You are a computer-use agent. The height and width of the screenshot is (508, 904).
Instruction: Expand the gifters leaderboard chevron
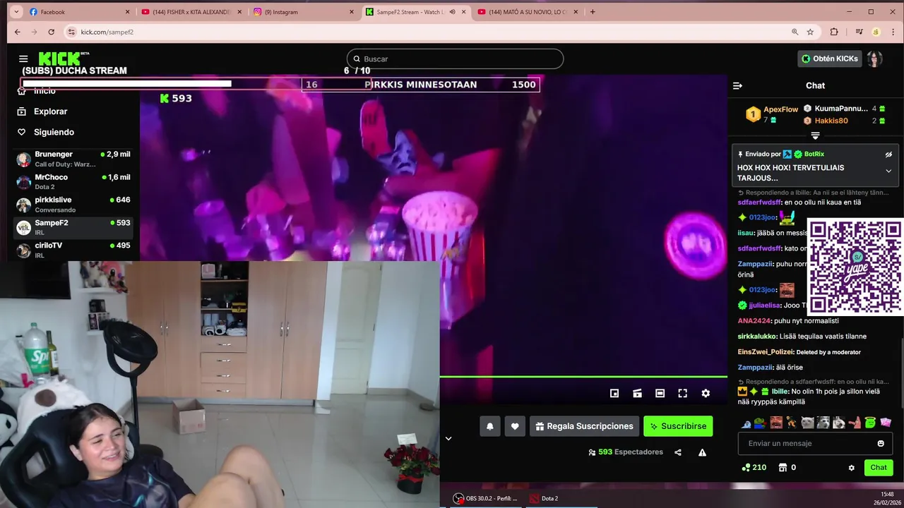coord(815,135)
